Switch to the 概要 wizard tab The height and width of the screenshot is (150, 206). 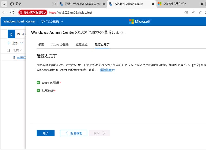(x=41, y=45)
